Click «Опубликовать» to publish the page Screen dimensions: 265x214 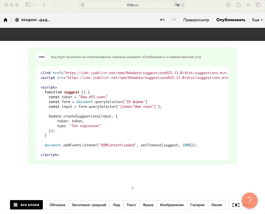pyautogui.click(x=231, y=20)
